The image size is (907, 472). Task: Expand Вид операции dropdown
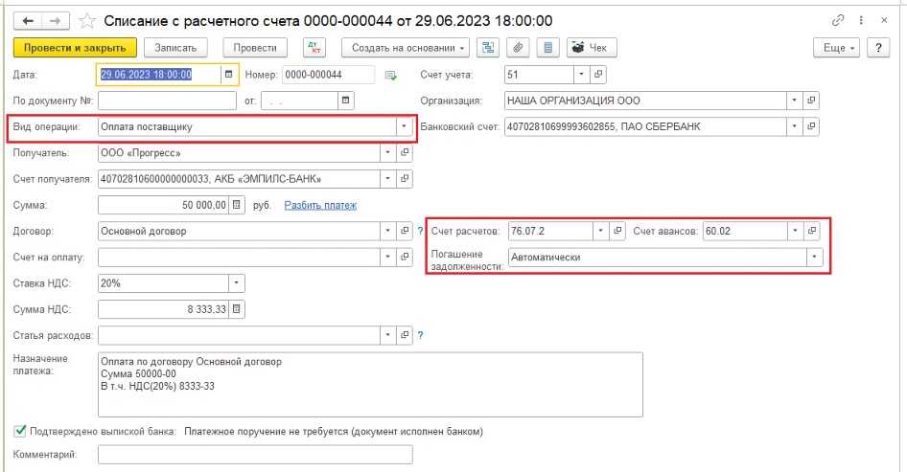pos(403,126)
